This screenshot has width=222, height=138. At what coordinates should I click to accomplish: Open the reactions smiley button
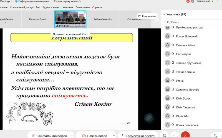coord(164,136)
